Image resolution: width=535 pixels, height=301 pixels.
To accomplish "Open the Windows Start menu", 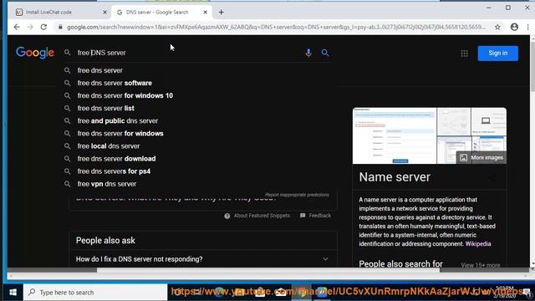I will [x=13, y=292].
